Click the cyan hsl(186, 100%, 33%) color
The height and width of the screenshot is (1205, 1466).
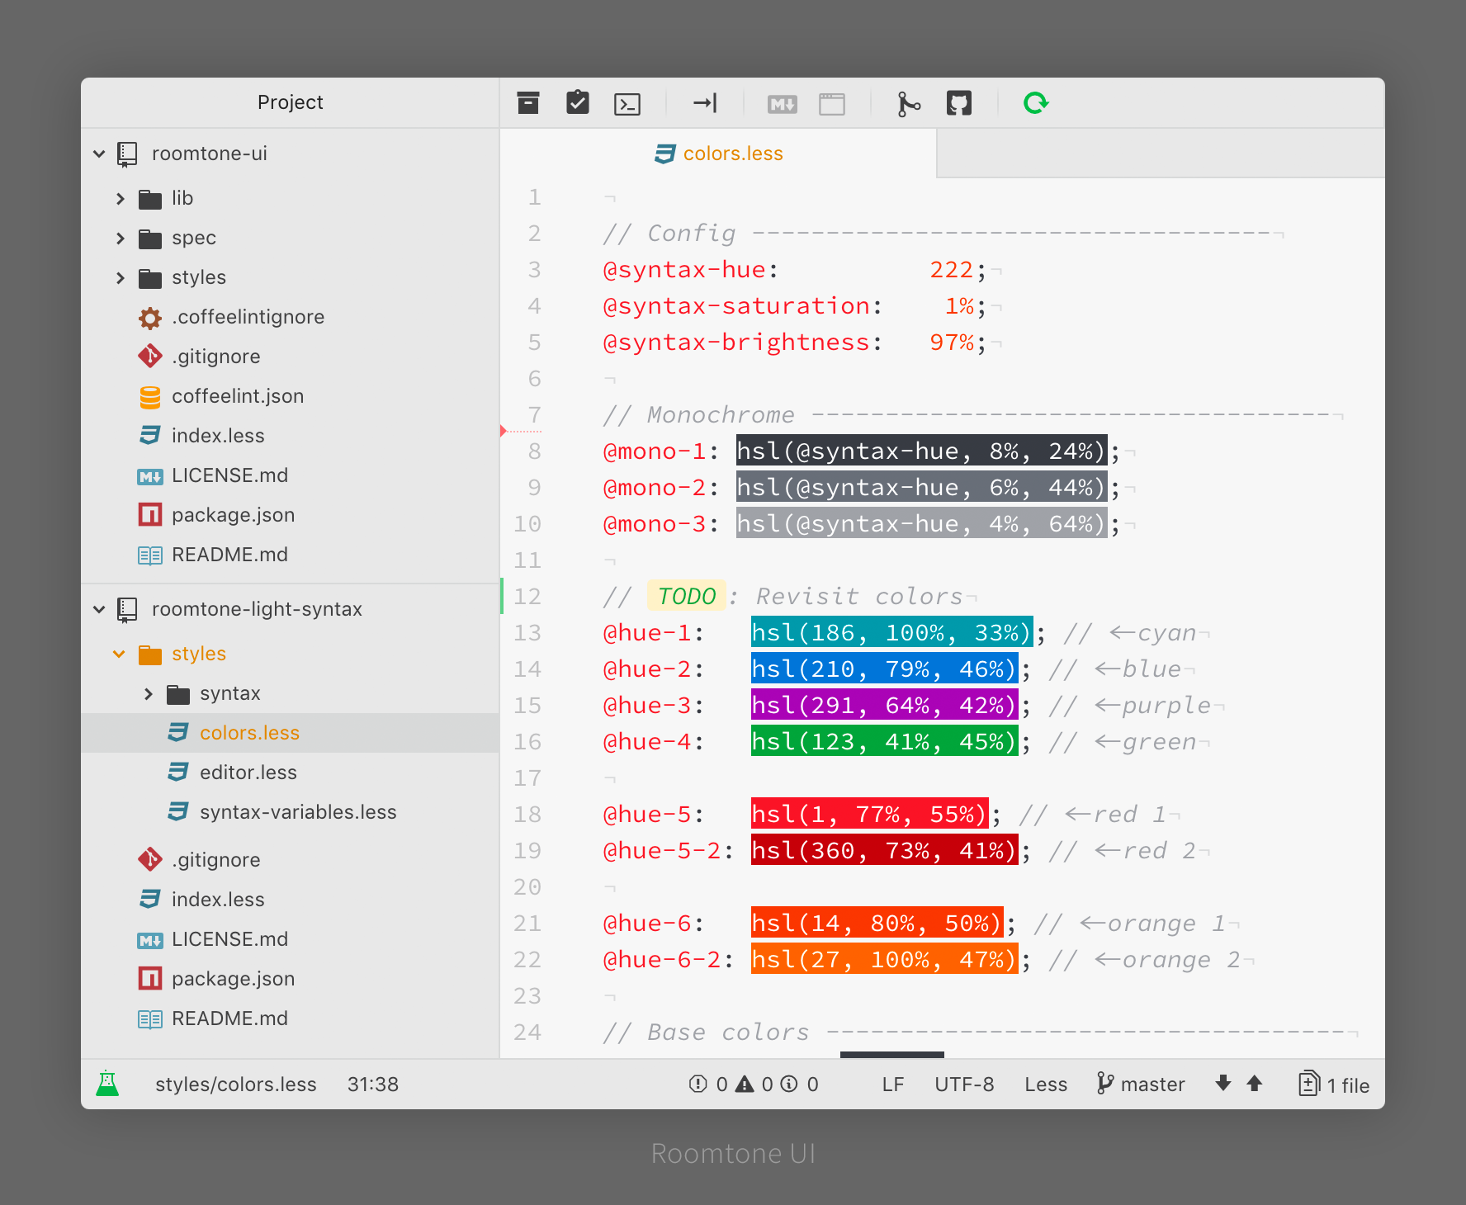coord(891,633)
